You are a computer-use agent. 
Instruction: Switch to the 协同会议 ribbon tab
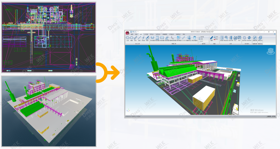(x=158, y=34)
